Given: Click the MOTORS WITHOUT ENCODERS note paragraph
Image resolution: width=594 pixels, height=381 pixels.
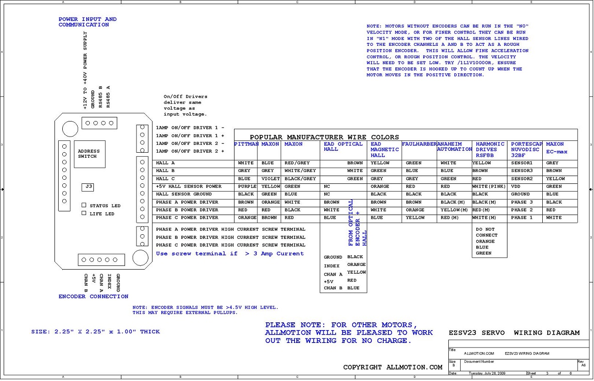Looking at the screenshot, I should (447, 50).
